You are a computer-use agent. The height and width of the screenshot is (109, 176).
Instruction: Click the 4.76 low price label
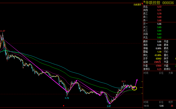pyautogui.click(x=67, y=98)
